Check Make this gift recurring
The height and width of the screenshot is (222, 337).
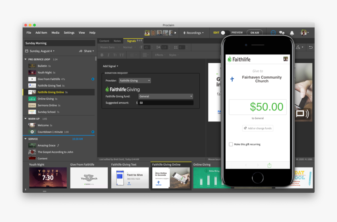click(x=231, y=144)
